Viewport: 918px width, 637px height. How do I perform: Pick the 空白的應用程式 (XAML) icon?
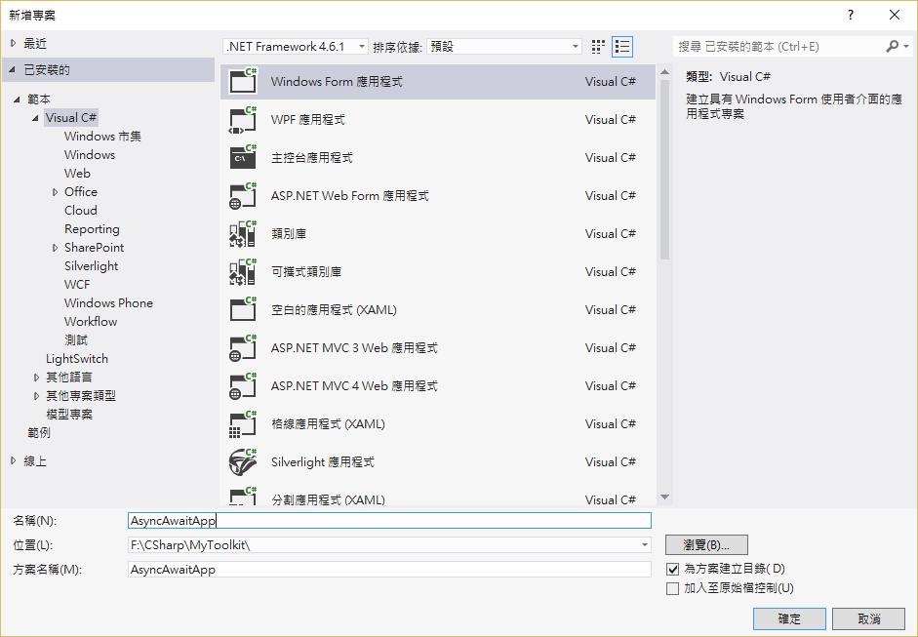(x=243, y=309)
